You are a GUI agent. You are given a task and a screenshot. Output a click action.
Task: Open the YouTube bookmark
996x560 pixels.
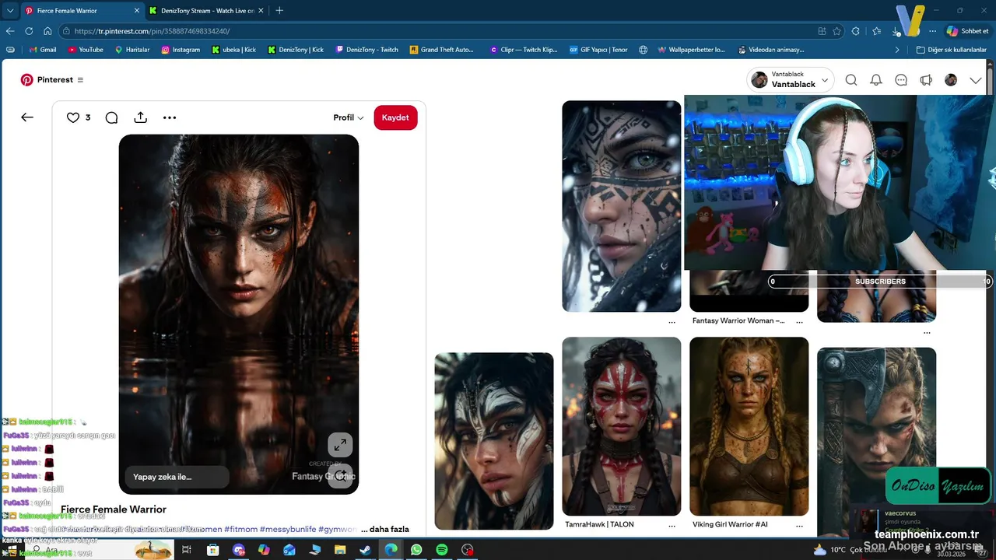coord(85,50)
